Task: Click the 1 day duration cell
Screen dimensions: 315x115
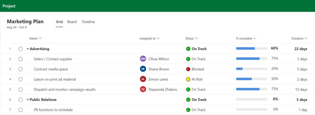Action: pyautogui.click(x=303, y=110)
